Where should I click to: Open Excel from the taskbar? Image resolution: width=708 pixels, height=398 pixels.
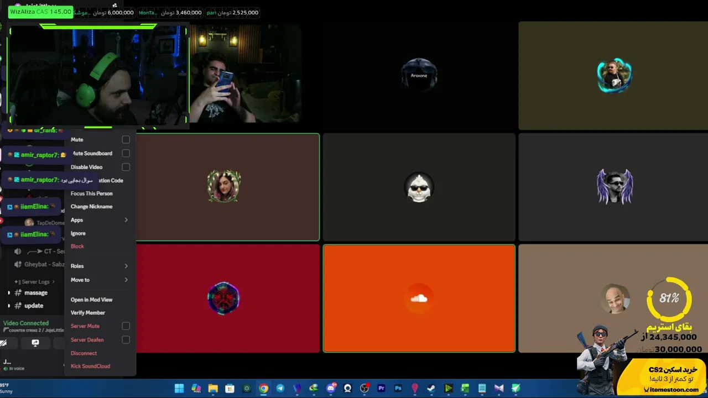pos(465,388)
